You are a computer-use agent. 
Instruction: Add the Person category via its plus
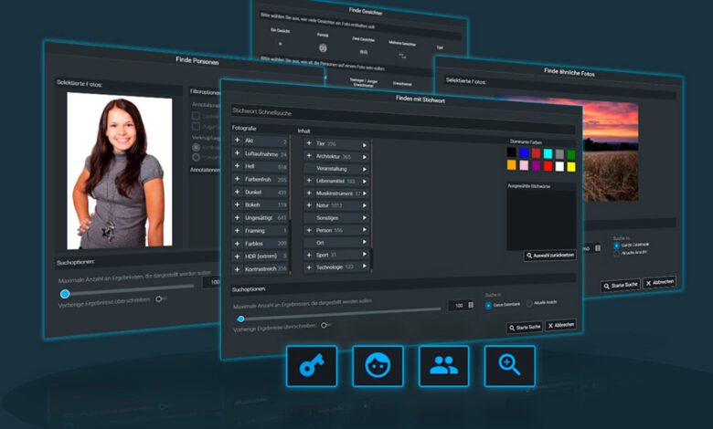click(309, 230)
